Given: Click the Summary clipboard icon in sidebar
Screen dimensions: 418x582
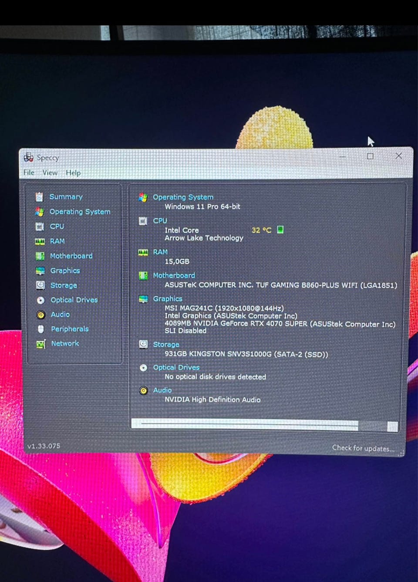Looking at the screenshot, I should pos(39,197).
